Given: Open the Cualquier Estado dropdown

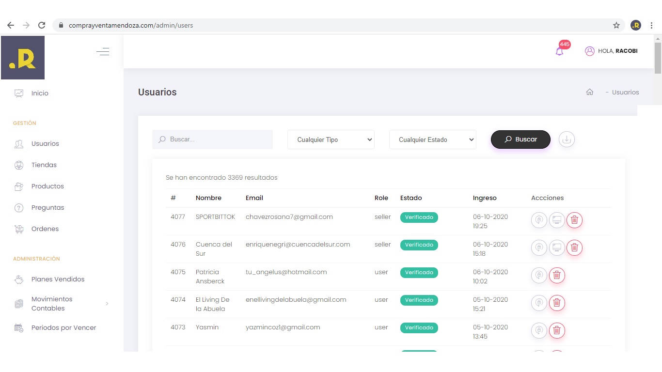Looking at the screenshot, I should click(x=432, y=139).
